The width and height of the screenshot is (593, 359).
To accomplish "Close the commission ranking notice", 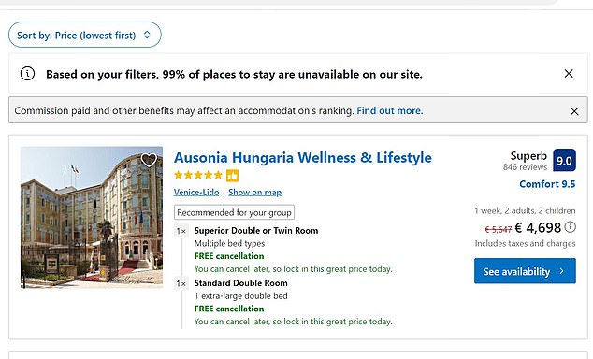I will tap(574, 111).
